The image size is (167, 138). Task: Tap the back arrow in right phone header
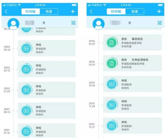click(x=91, y=11)
